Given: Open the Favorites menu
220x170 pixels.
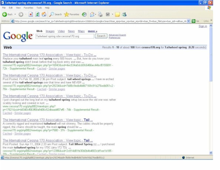Looking at the screenshot, I should click(x=28, y=8).
